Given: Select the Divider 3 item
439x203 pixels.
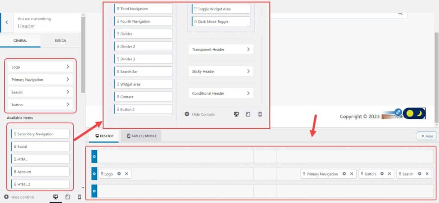Looking at the screenshot, I should point(143,59).
